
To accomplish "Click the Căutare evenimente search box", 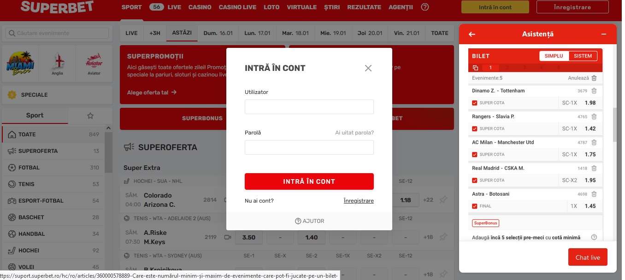I will 57,33.
